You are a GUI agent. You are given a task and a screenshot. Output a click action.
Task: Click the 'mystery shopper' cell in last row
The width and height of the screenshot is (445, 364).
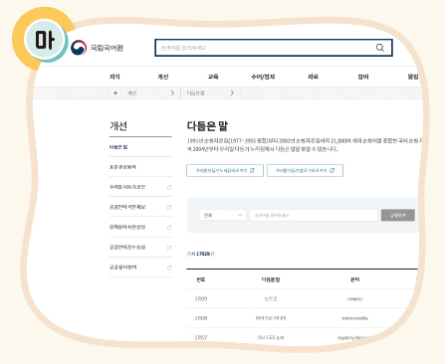(352, 338)
